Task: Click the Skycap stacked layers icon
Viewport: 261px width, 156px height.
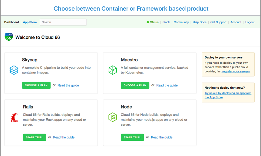Action: click(14, 70)
